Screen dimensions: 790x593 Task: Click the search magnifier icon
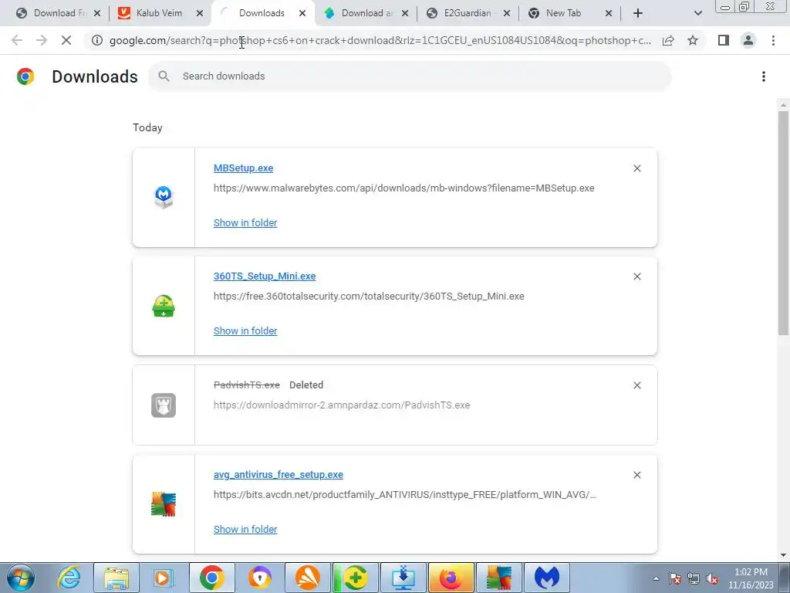click(x=164, y=76)
